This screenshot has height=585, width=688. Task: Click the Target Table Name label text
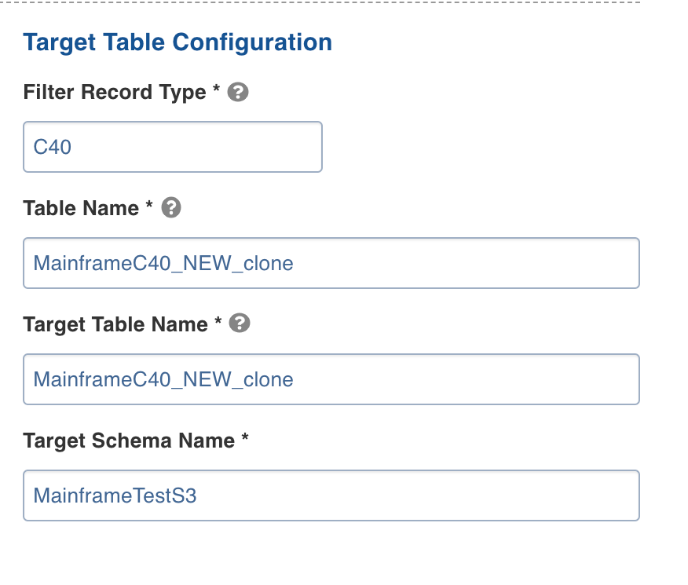[115, 324]
